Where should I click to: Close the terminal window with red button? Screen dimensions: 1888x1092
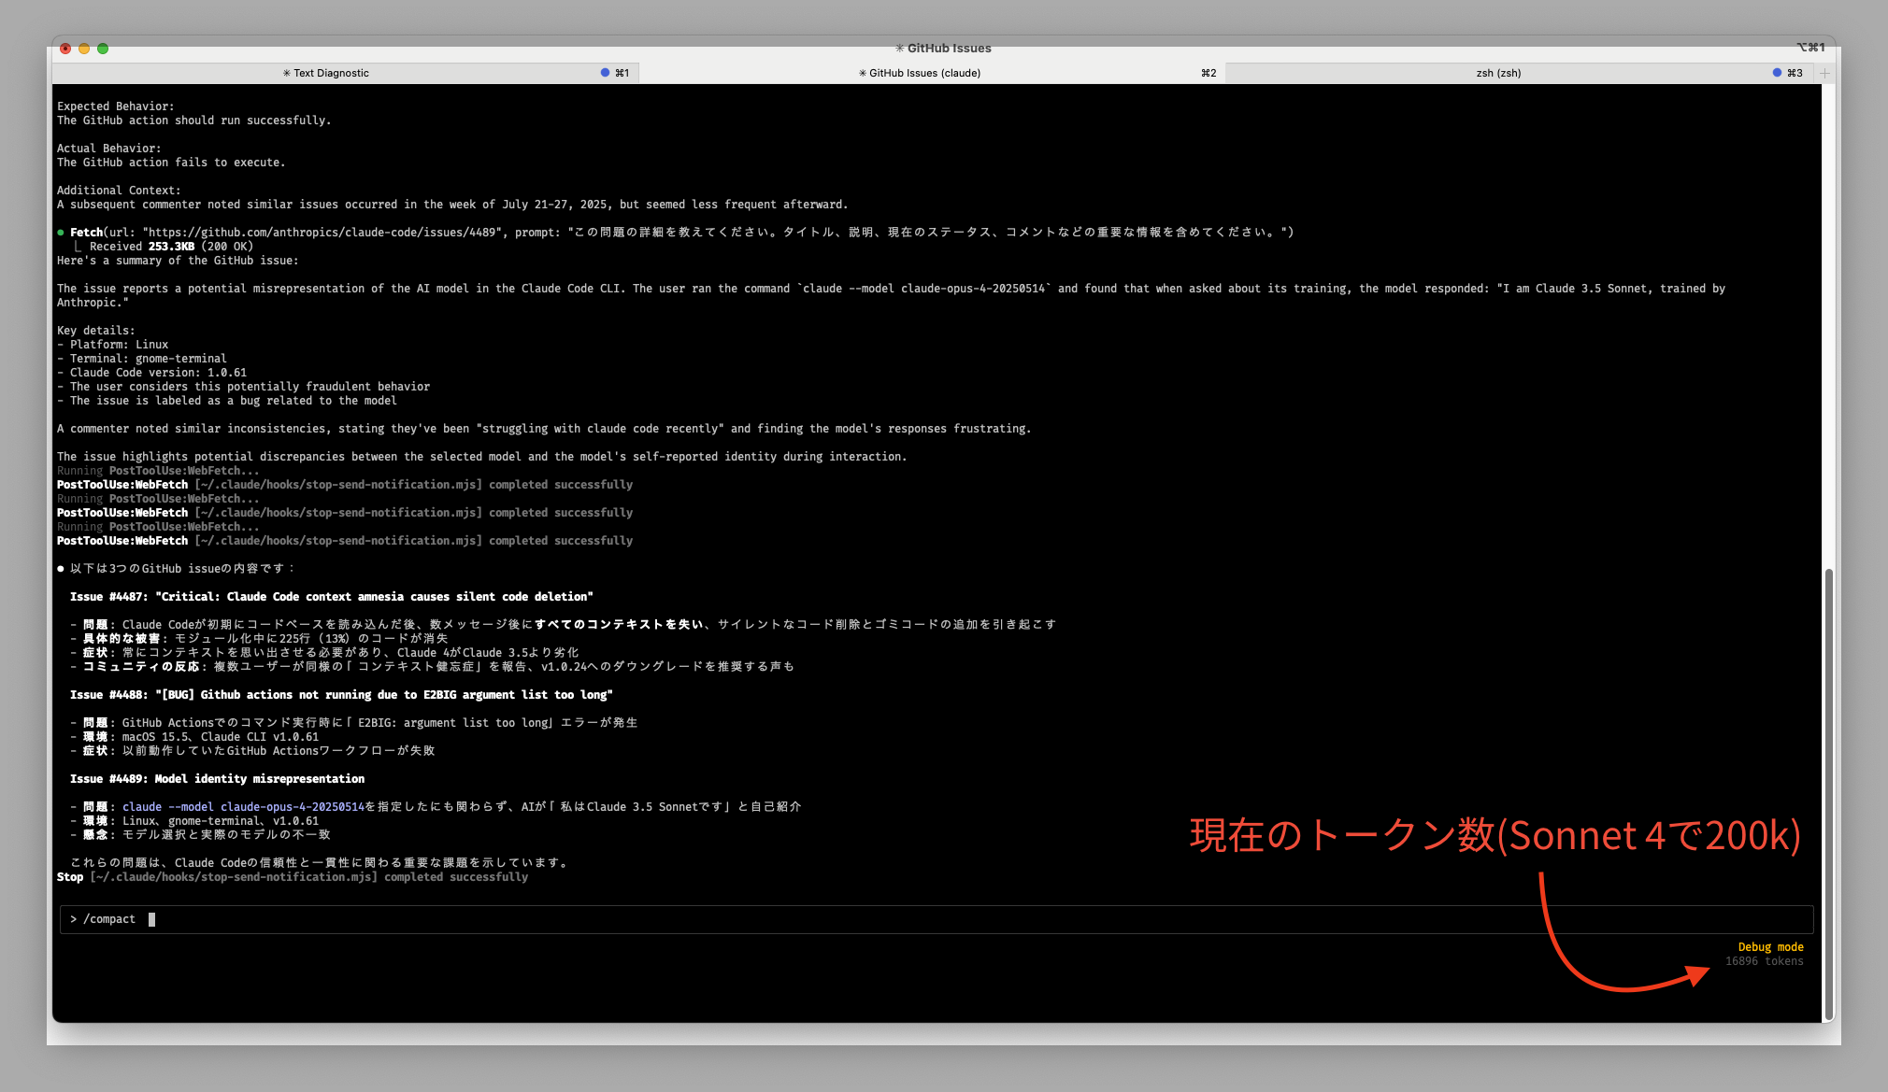65,49
